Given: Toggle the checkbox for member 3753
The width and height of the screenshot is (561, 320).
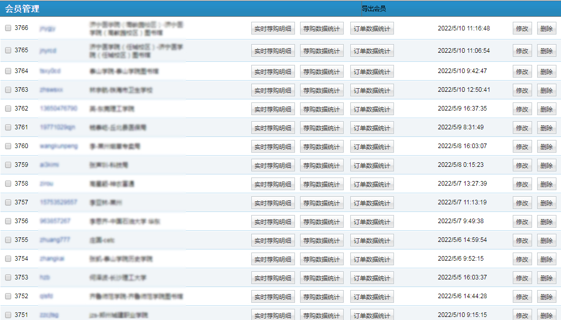Looking at the screenshot, I should pyautogui.click(x=8, y=277).
